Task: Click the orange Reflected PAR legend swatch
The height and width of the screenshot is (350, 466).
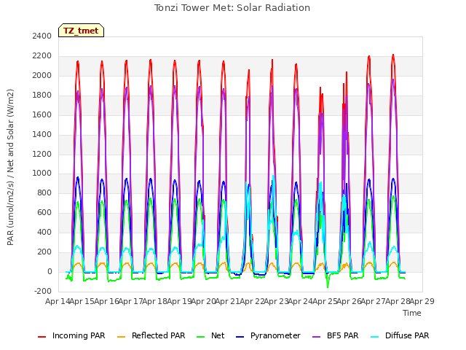Action: (122, 337)
